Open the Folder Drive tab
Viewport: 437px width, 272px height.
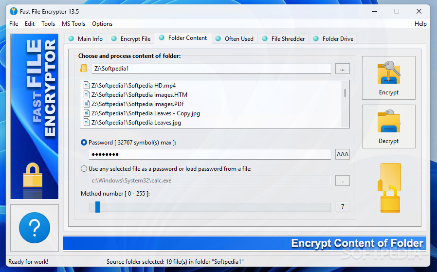click(333, 39)
